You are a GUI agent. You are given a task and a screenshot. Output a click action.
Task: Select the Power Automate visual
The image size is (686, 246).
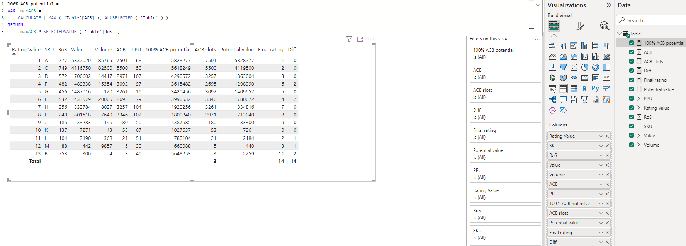[x=563, y=110]
